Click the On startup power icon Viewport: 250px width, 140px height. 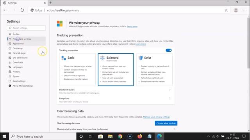[10, 48]
